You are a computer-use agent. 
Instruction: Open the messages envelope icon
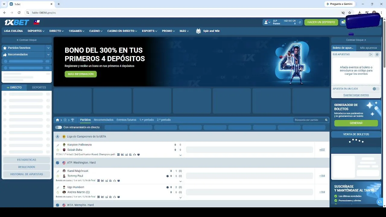coord(343,22)
